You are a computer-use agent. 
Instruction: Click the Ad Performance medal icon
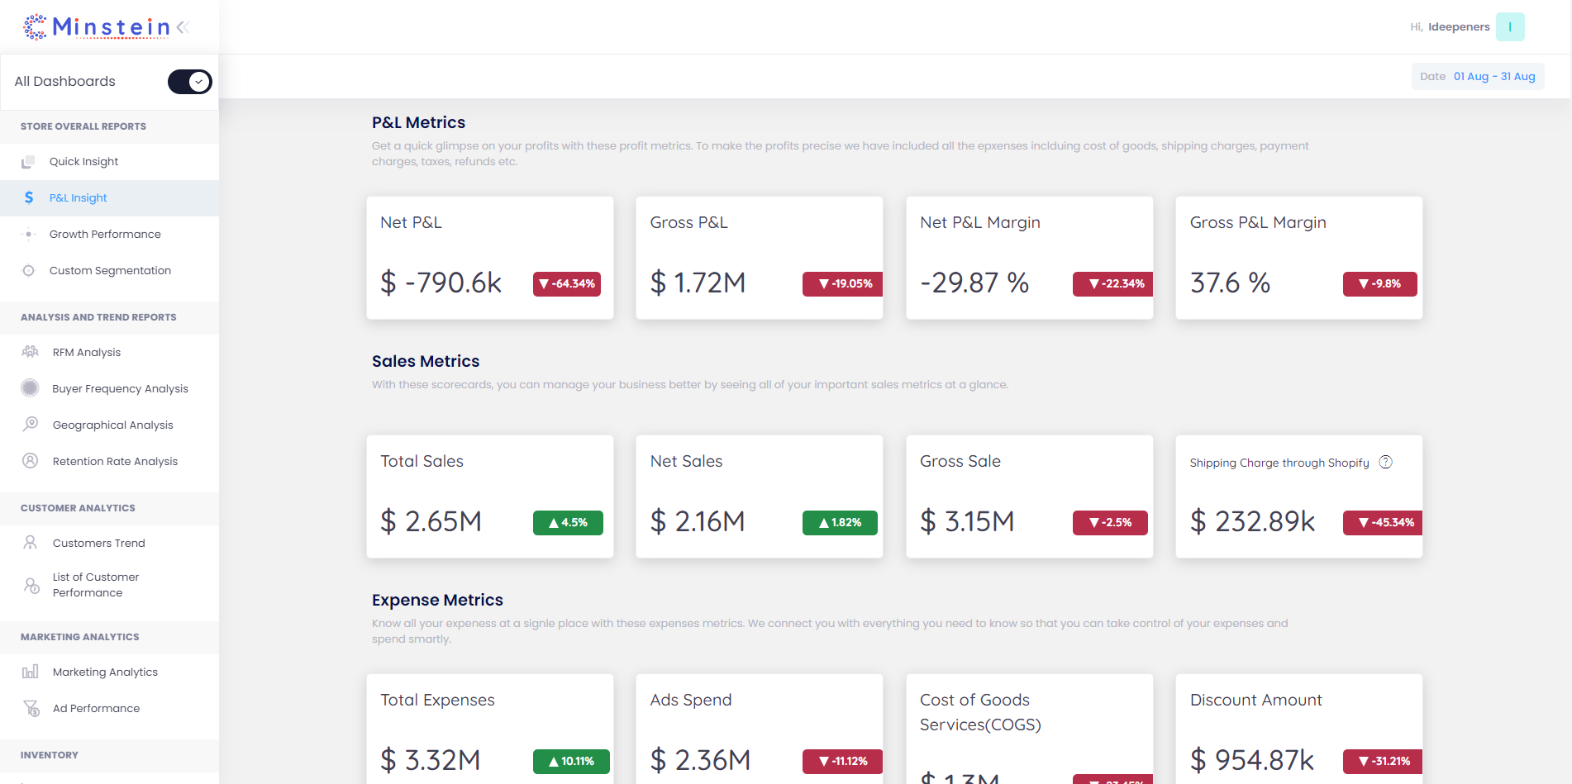point(30,708)
